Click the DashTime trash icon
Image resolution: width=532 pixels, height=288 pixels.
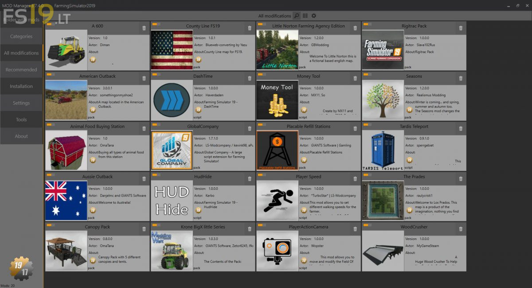click(x=250, y=78)
